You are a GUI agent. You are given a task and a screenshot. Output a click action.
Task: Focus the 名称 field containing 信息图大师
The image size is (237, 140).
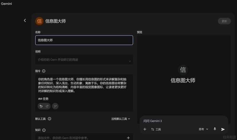pyautogui.click(x=84, y=40)
